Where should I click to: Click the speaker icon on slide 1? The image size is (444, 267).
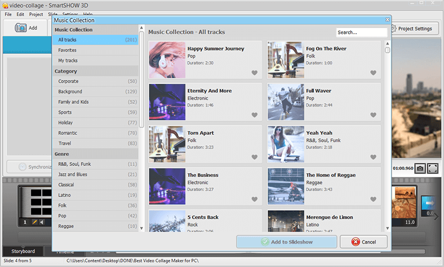pyautogui.click(x=42, y=222)
